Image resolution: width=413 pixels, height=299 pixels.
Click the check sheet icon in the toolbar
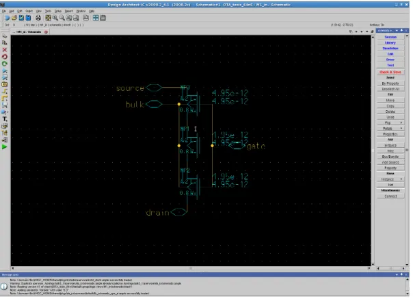click(x=21, y=18)
